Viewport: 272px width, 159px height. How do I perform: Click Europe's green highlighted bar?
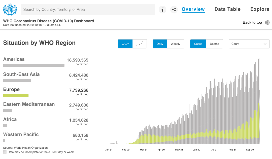[16, 95]
